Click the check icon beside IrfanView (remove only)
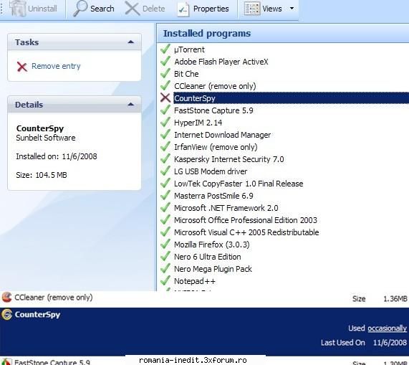Screen dimensions: 409x365 [x=165, y=146]
